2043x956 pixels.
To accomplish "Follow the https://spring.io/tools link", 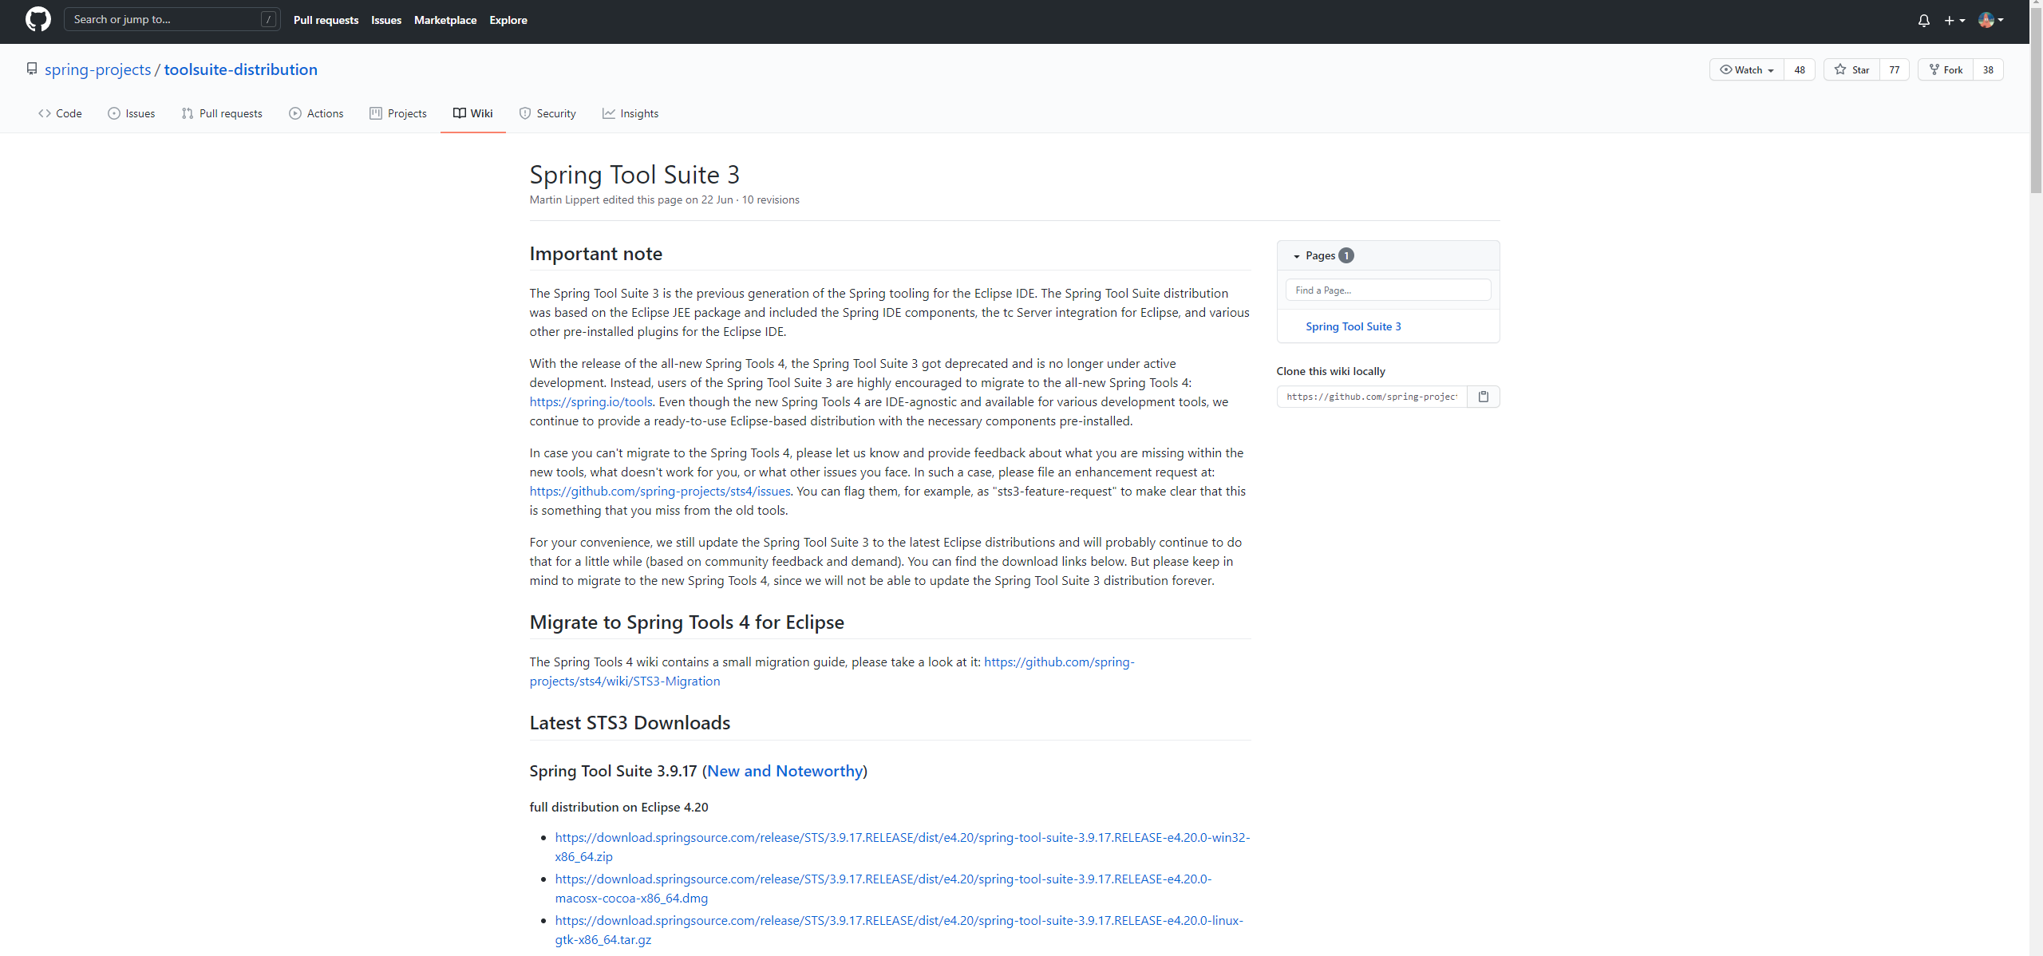I will 591,402.
